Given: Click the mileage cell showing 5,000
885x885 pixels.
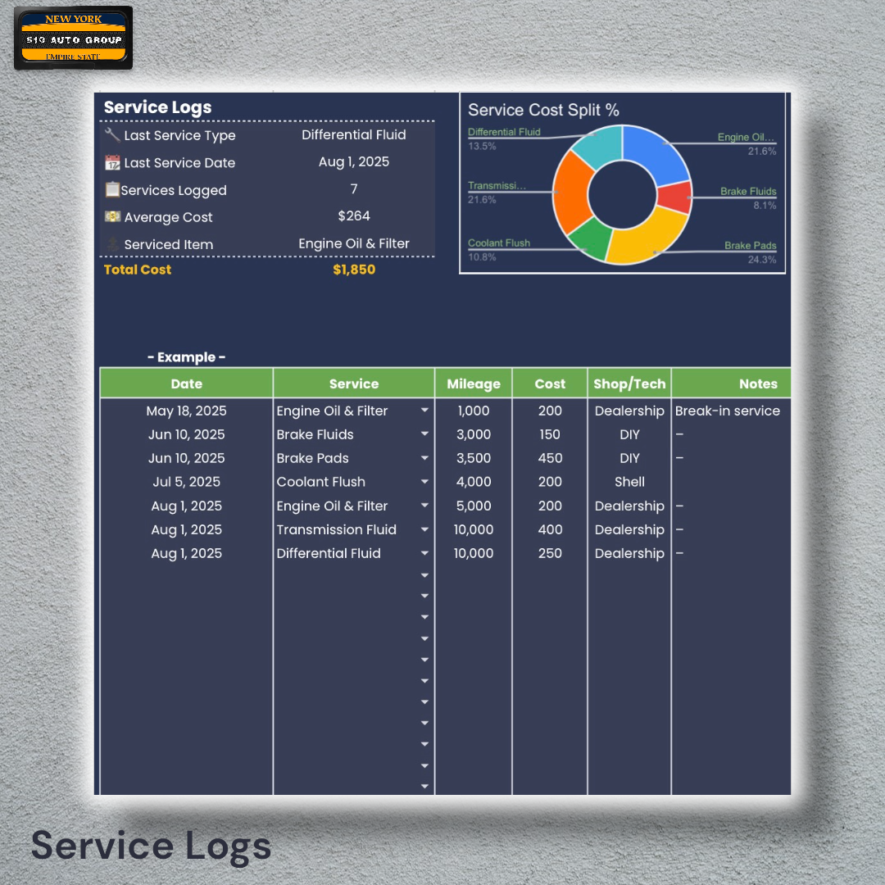Looking at the screenshot, I should pyautogui.click(x=473, y=506).
